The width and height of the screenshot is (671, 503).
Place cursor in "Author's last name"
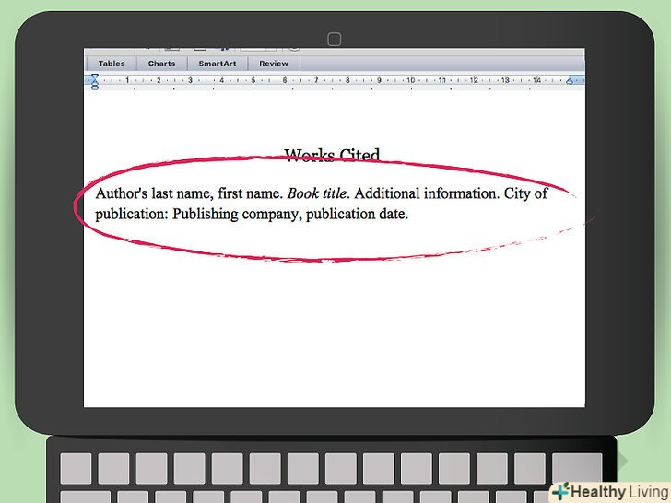coord(154,193)
